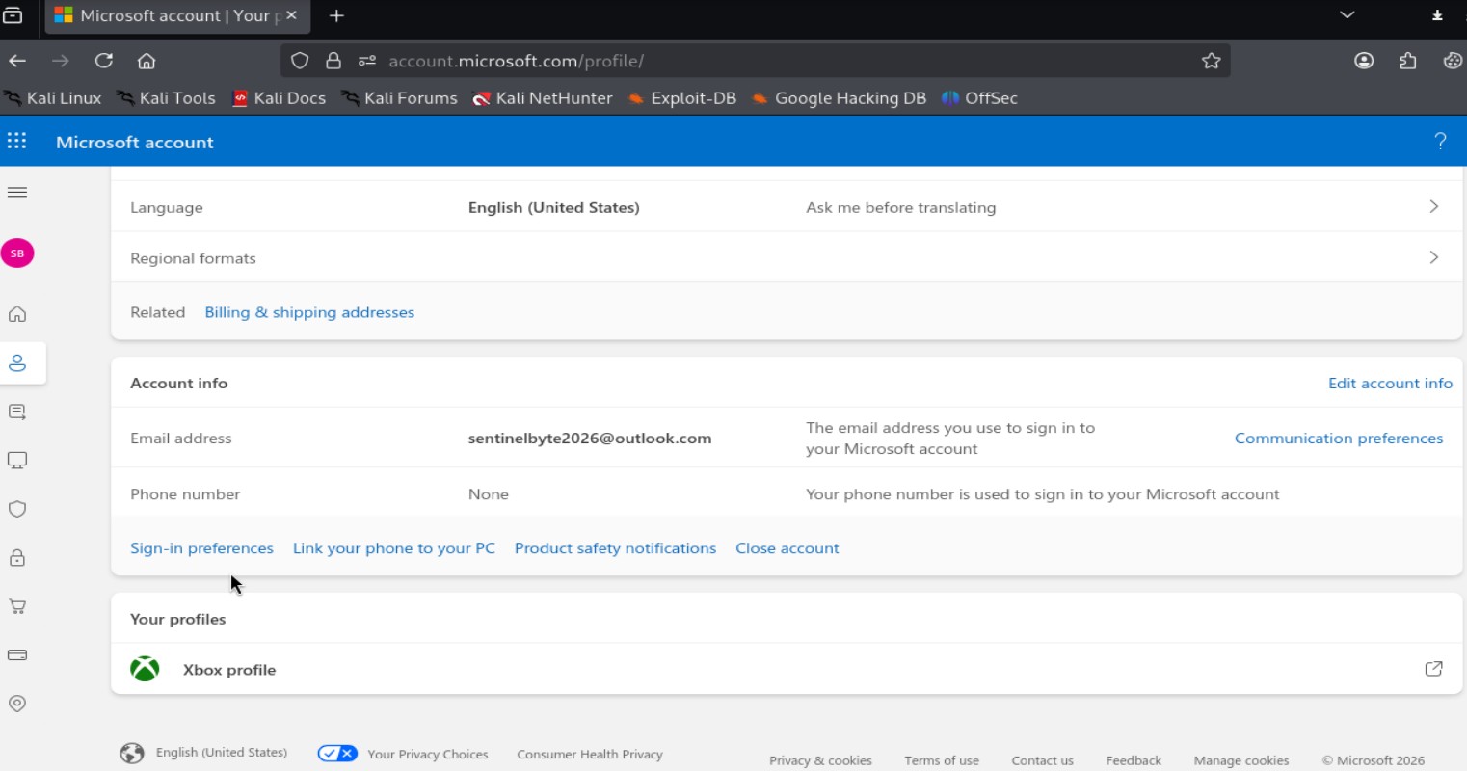1467x771 pixels.
Task: Toggle the Your Privacy Choices opt-out switch
Action: point(337,753)
